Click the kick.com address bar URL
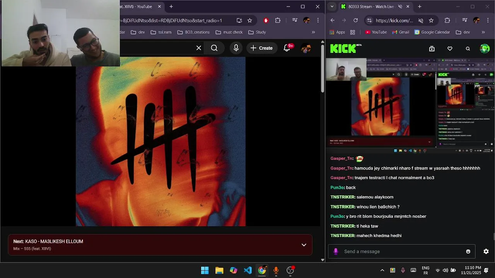495x278 pixels. pyautogui.click(x=394, y=20)
